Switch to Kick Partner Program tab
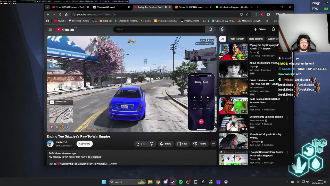The height and width of the screenshot is (186, 330). tap(234, 7)
